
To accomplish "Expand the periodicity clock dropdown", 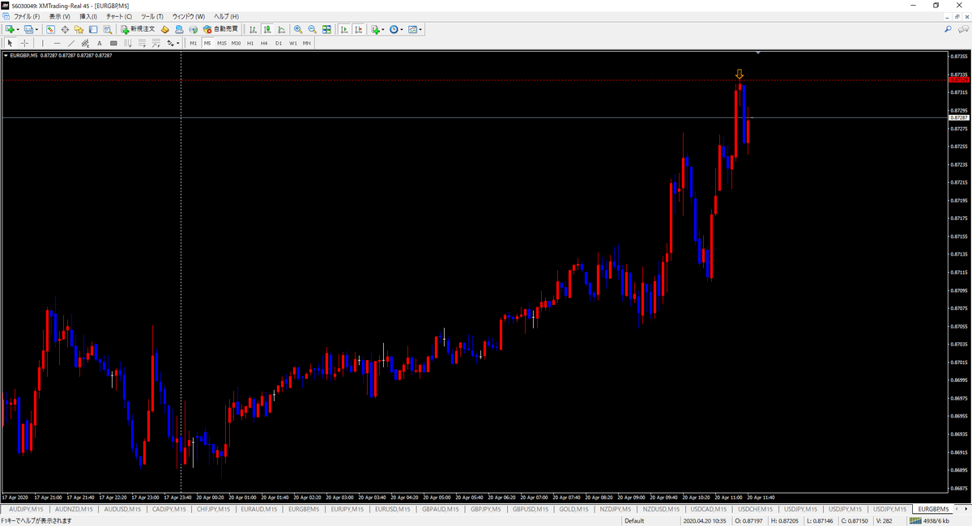I will tap(402, 29).
